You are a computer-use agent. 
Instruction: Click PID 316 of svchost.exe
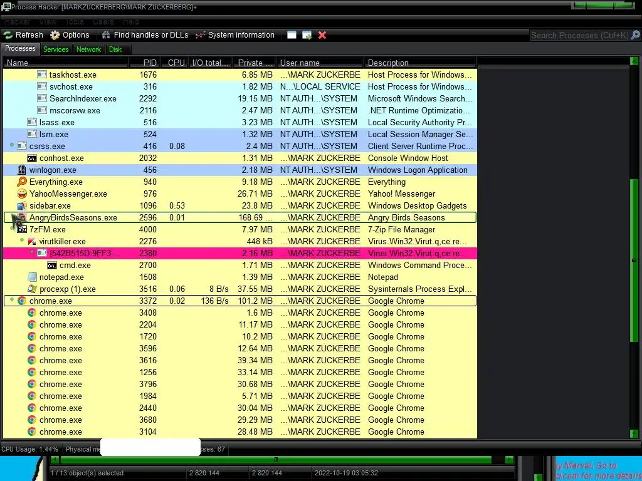coord(150,86)
